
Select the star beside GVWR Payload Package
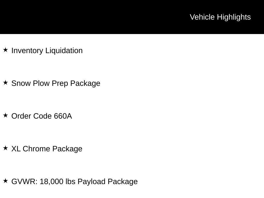pyautogui.click(x=6, y=181)
